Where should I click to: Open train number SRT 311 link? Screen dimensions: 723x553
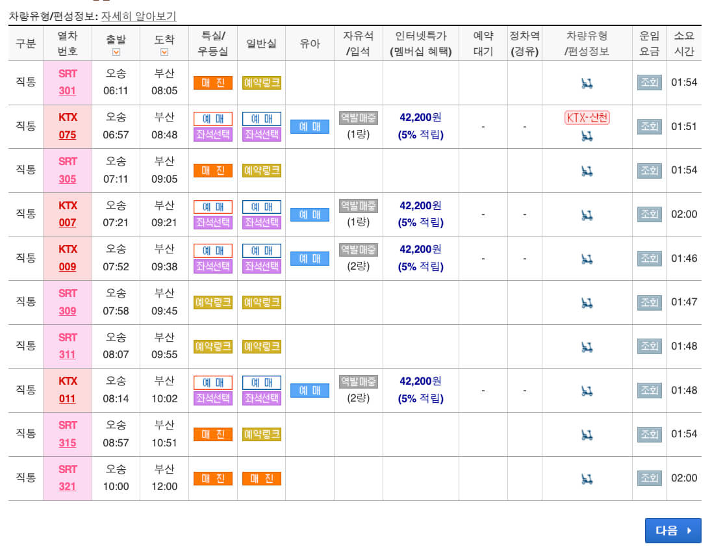[68, 355]
